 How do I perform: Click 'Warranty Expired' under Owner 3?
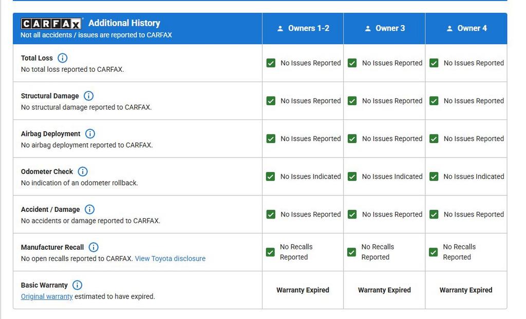(x=384, y=290)
